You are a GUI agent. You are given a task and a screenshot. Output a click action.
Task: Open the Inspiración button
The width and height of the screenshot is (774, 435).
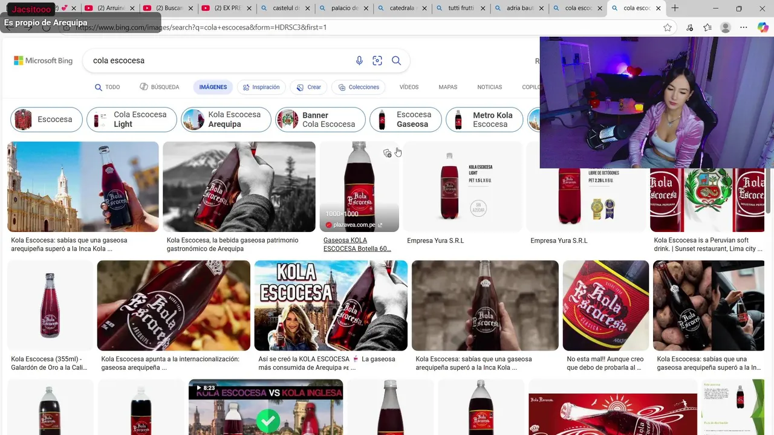261,87
